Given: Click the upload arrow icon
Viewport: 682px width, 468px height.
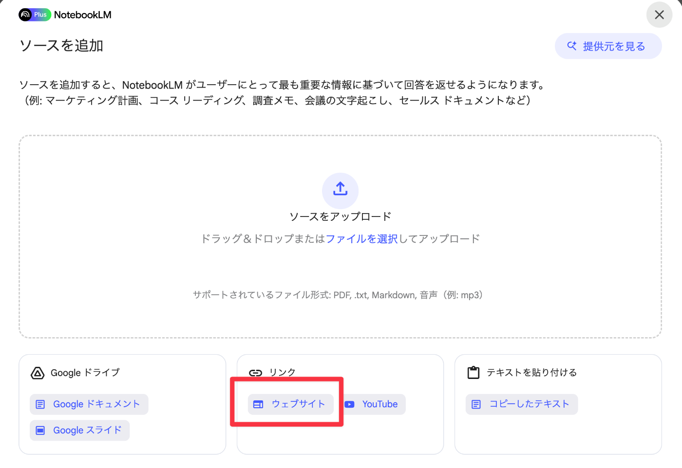Looking at the screenshot, I should [341, 189].
